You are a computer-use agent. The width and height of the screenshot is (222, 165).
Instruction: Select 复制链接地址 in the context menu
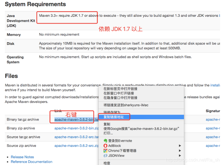tap(141, 117)
